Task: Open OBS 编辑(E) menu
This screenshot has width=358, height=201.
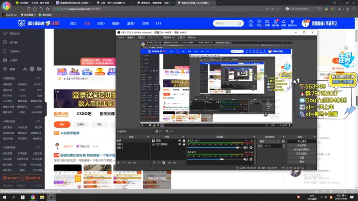Action: 131,38
